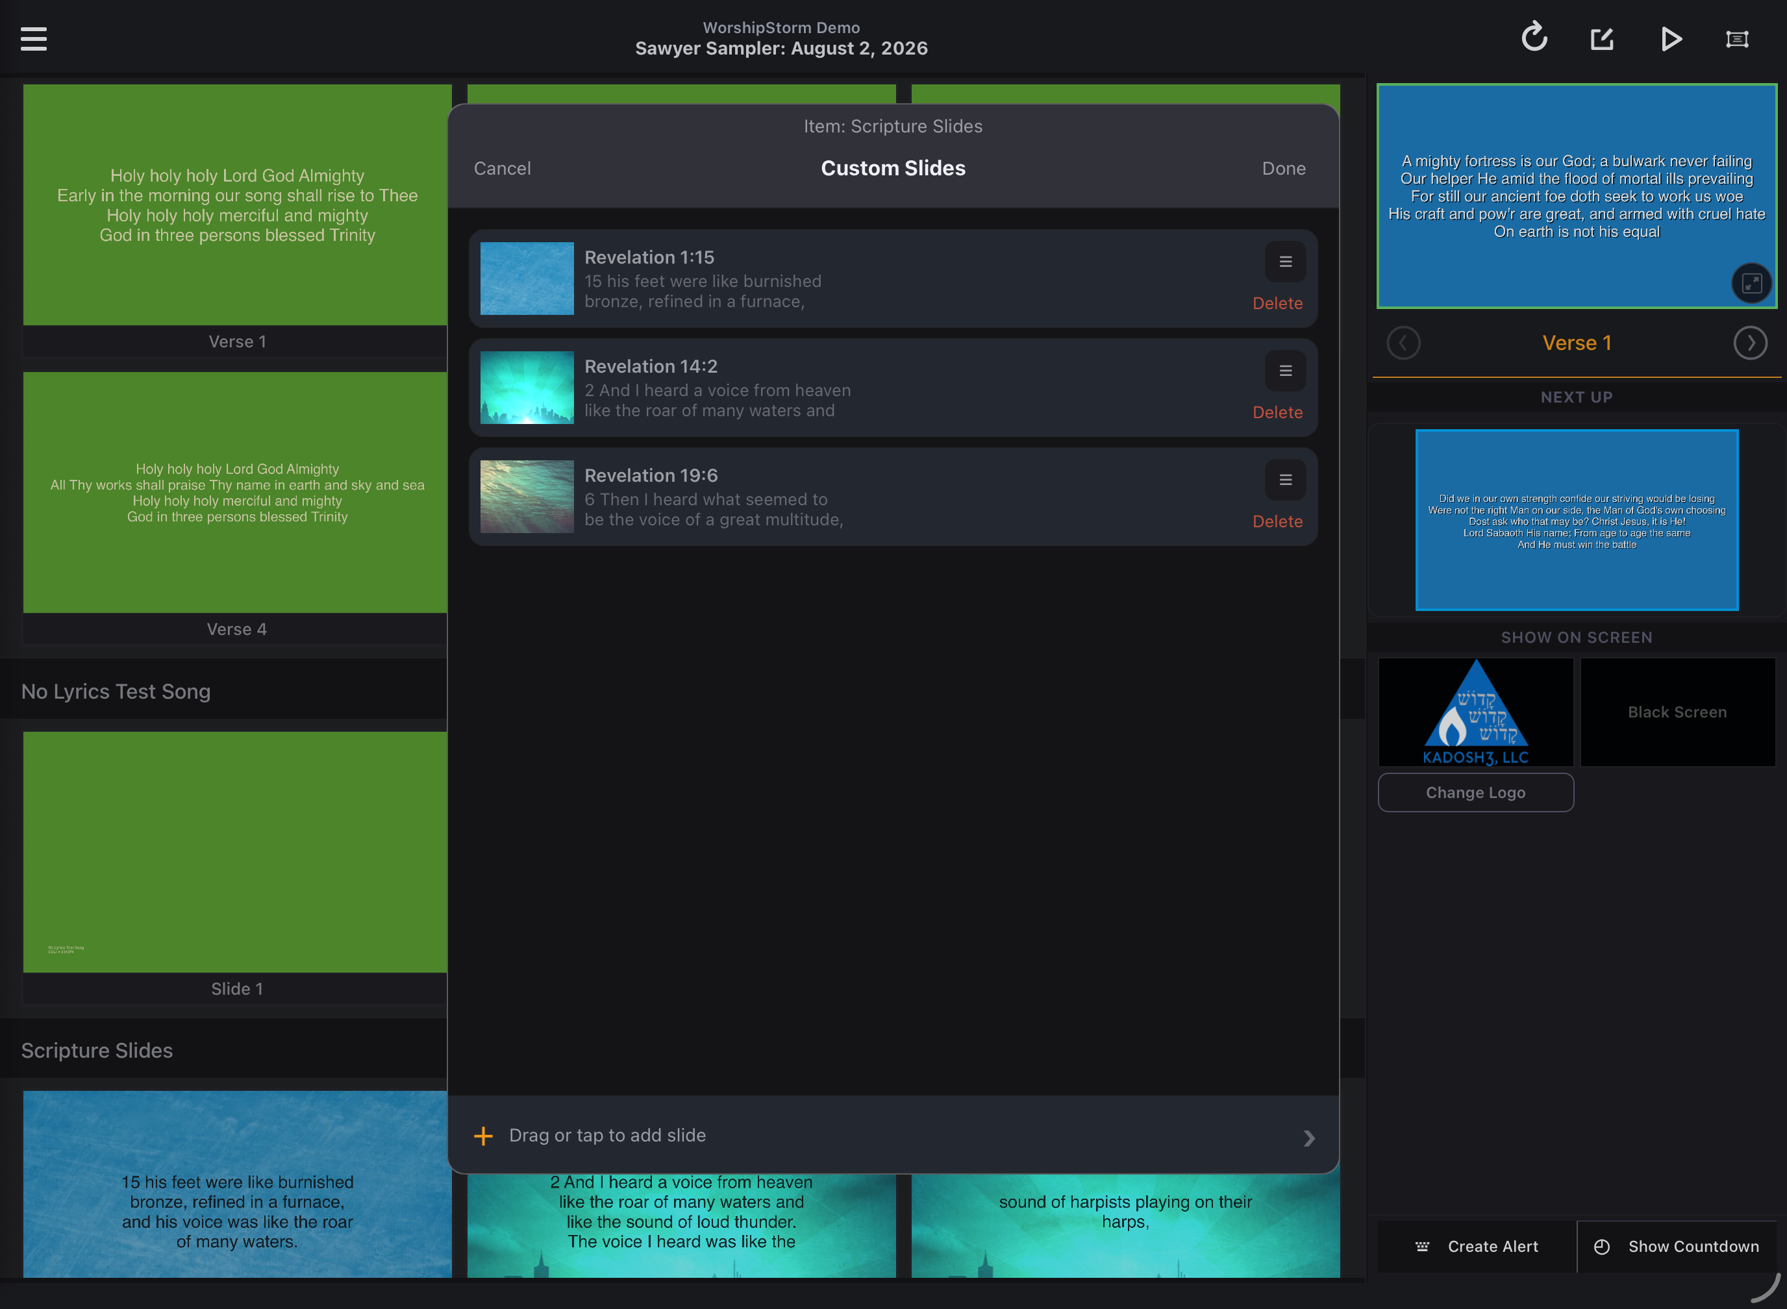Click 'Revelation 14:2' title text
The width and height of the screenshot is (1787, 1309).
651,367
